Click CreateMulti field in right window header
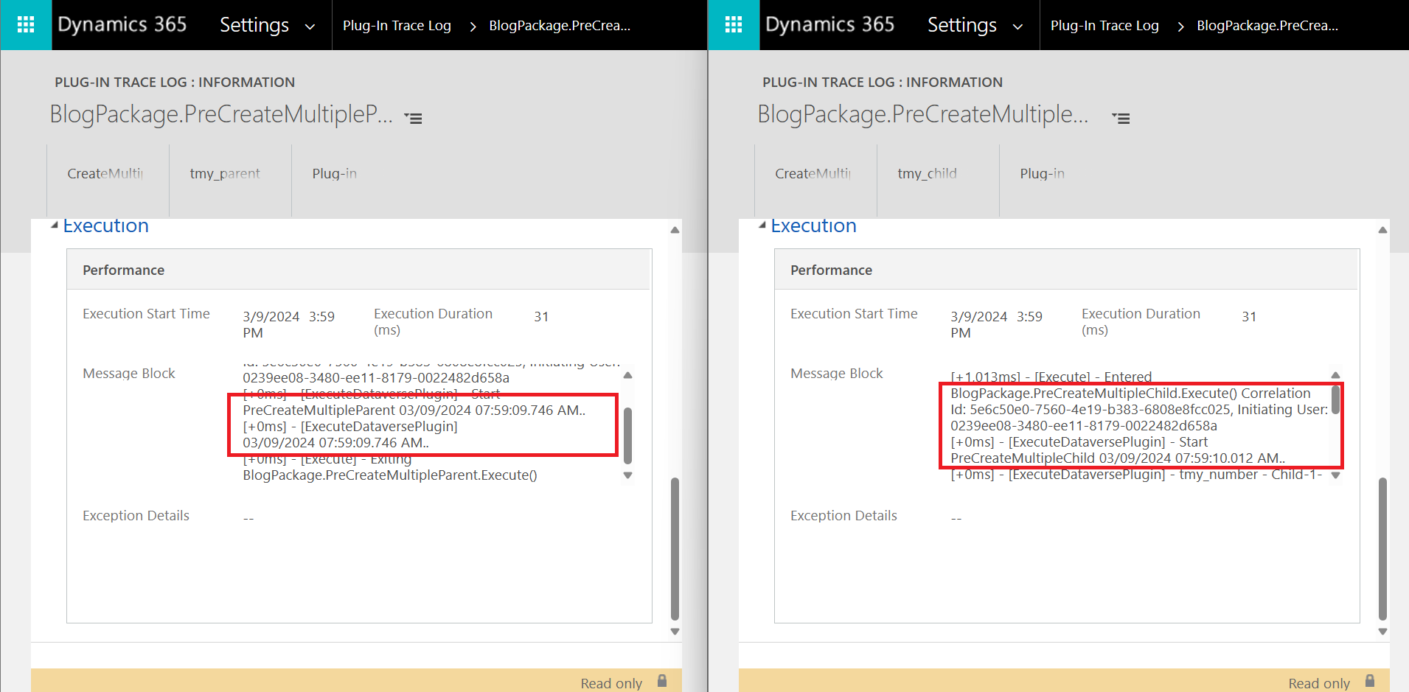Viewport: 1409px width, 692px height. coord(813,174)
